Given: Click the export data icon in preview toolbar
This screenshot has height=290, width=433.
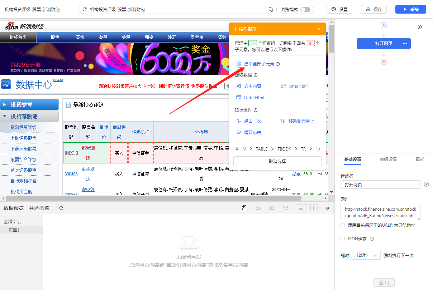Looking at the screenshot, I should coord(272,208).
